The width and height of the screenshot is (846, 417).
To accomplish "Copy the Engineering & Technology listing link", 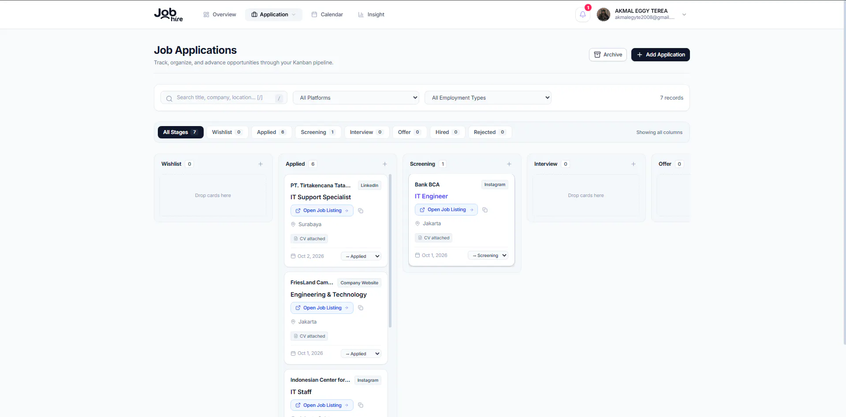I will (x=361, y=308).
